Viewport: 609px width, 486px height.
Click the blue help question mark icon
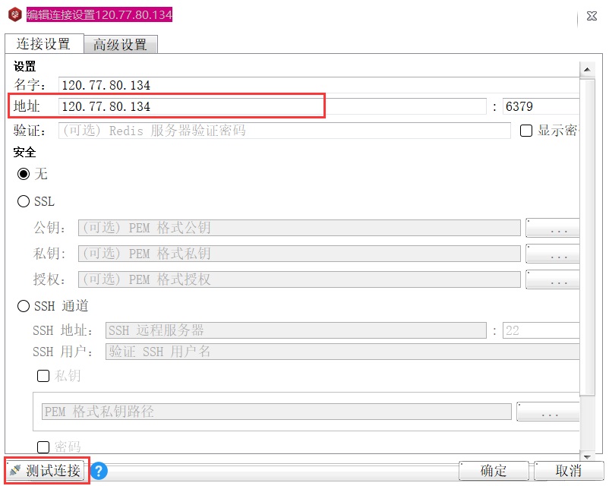99,471
